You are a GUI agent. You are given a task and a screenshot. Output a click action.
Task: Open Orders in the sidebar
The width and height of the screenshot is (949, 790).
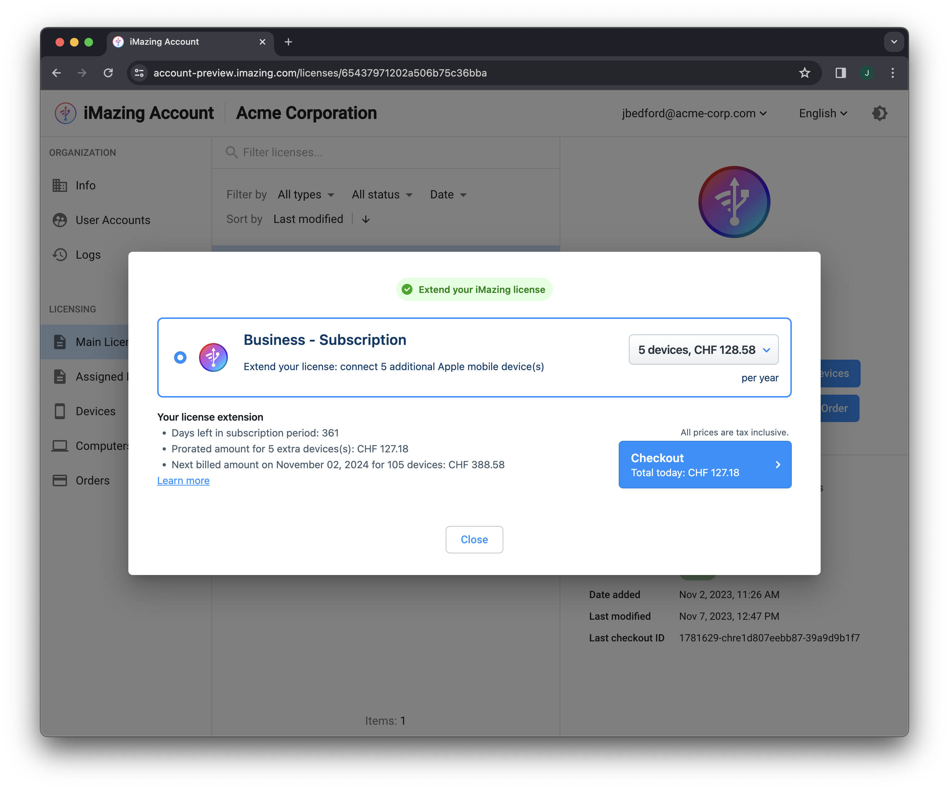click(x=84, y=480)
